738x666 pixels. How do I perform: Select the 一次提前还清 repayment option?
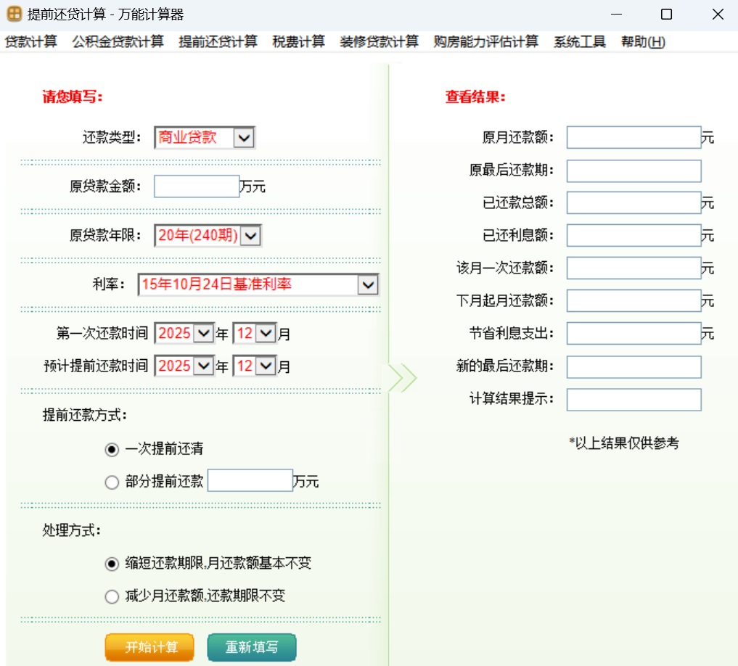point(112,449)
